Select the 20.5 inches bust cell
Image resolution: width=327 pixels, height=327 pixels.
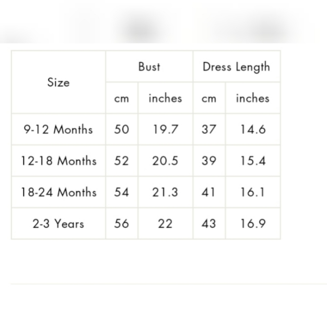click(165, 161)
